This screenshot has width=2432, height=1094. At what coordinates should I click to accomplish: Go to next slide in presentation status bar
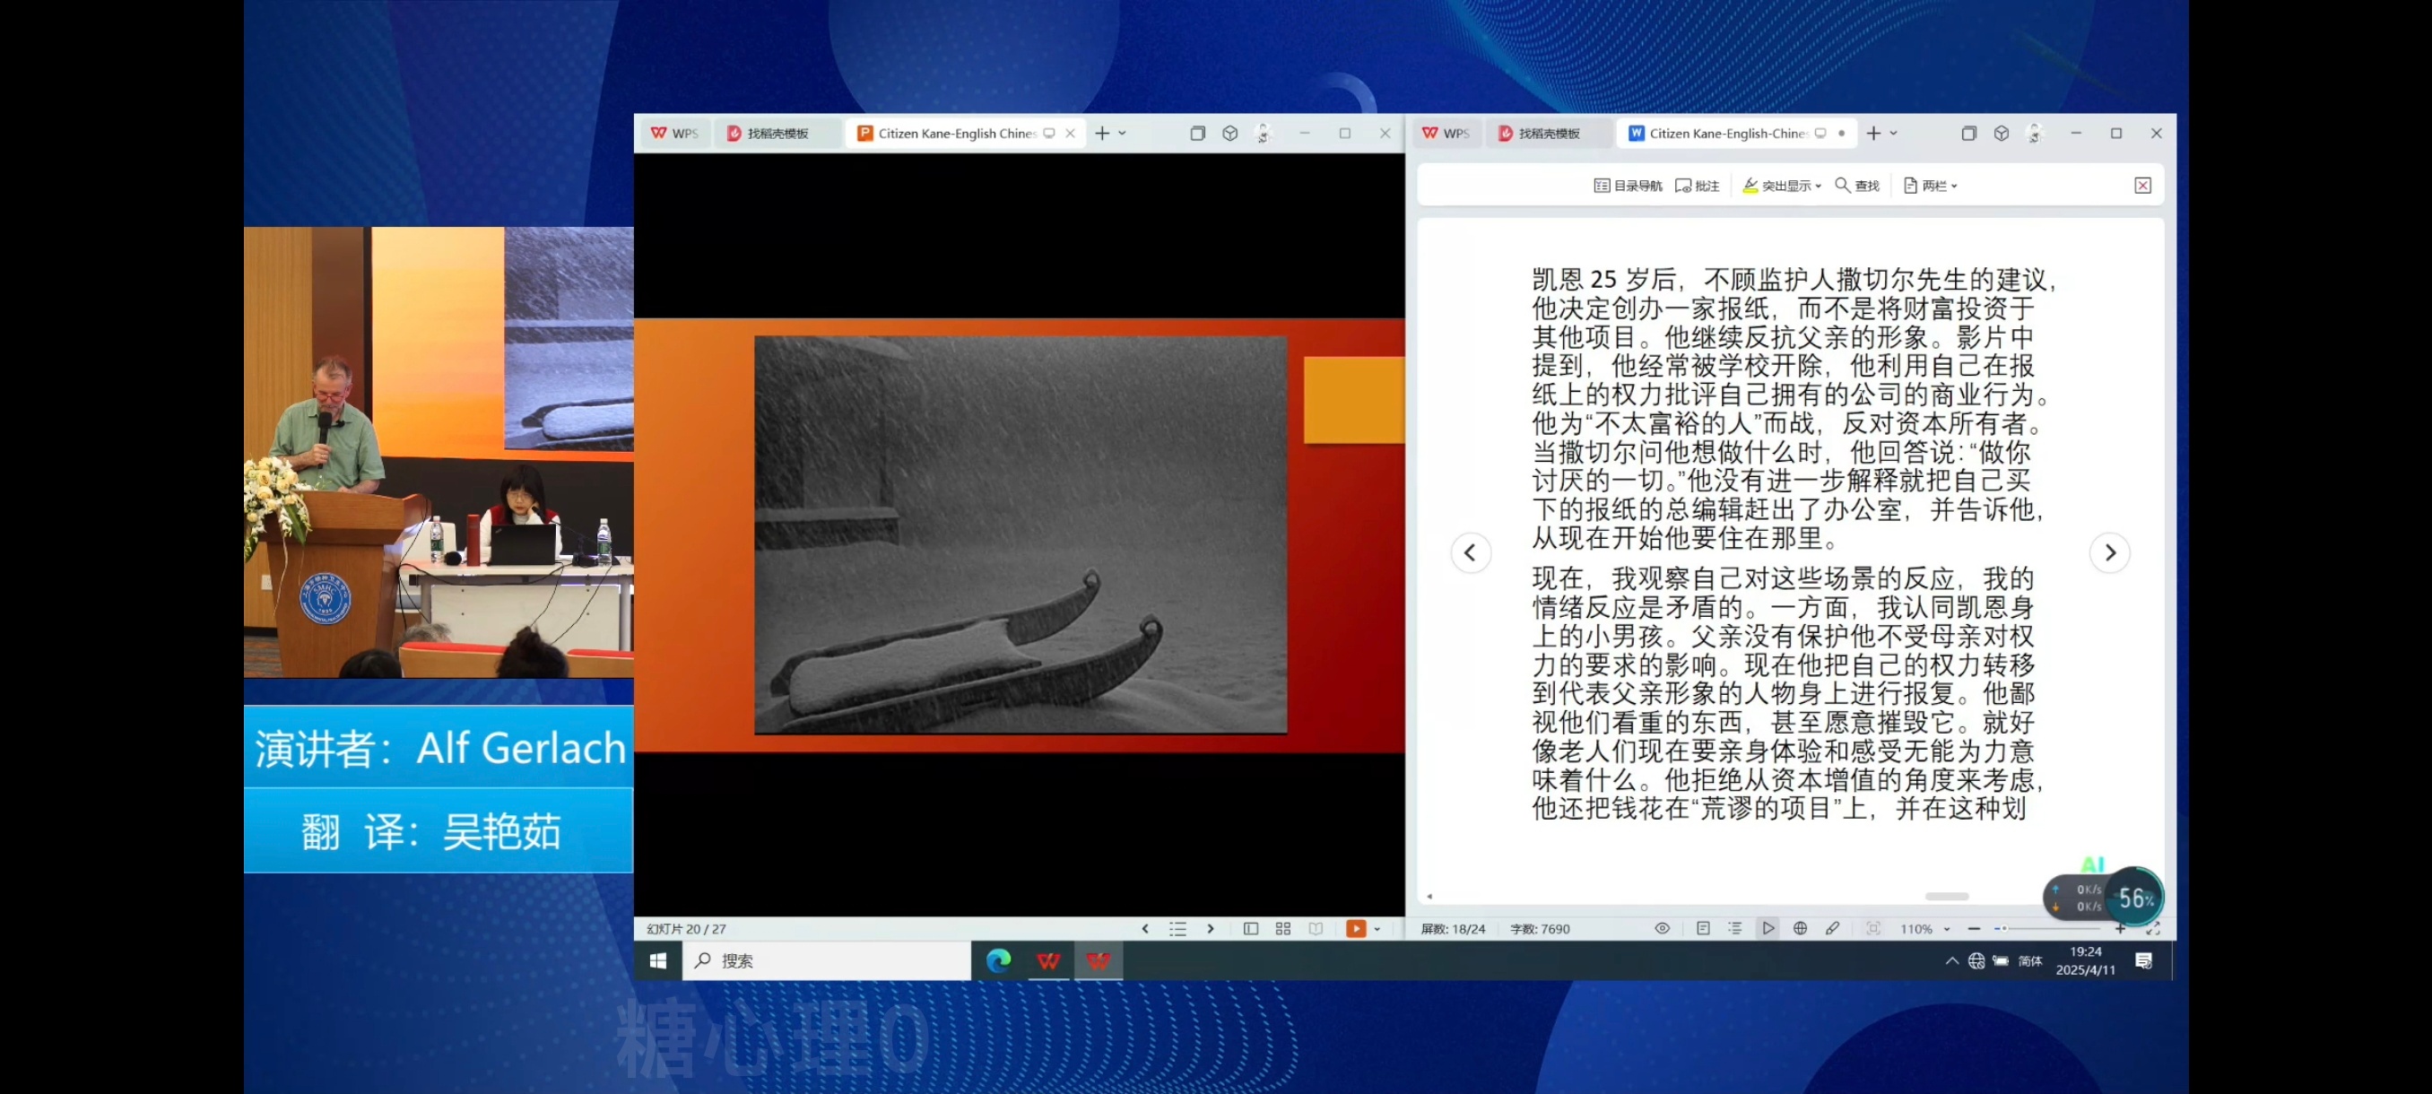1211,929
